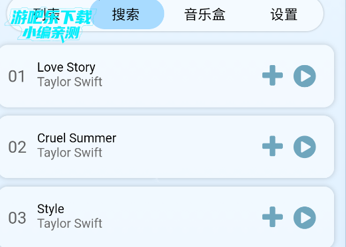Screen dimensions: 346x247
Task: Play the Cruel Summer track
Action: pyautogui.click(x=305, y=147)
